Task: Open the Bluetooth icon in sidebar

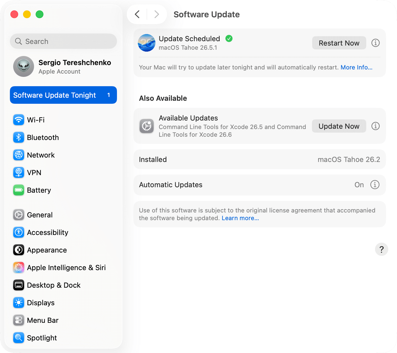Action: tap(19, 138)
